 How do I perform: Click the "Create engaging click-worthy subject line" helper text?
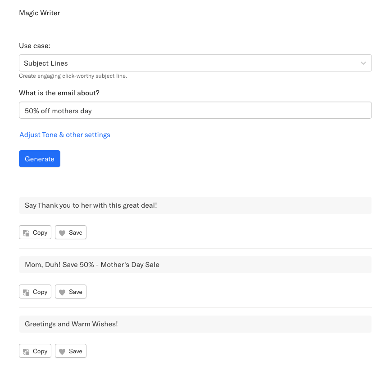73,76
